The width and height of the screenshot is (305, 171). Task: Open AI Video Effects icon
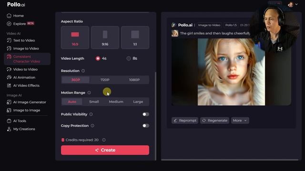click(9, 85)
